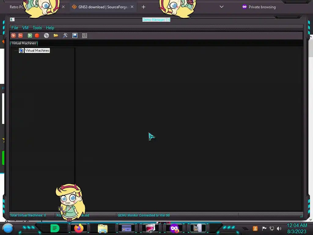Switch to GNS3 download SourceForge browser tab
This screenshot has height=235, width=313.
(x=103, y=7)
